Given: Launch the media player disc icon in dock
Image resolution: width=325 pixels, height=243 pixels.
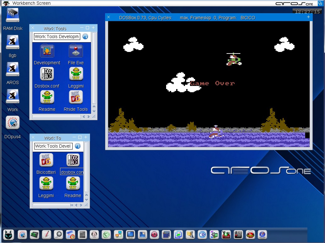Looking at the screenshot, I should [x=154, y=235].
